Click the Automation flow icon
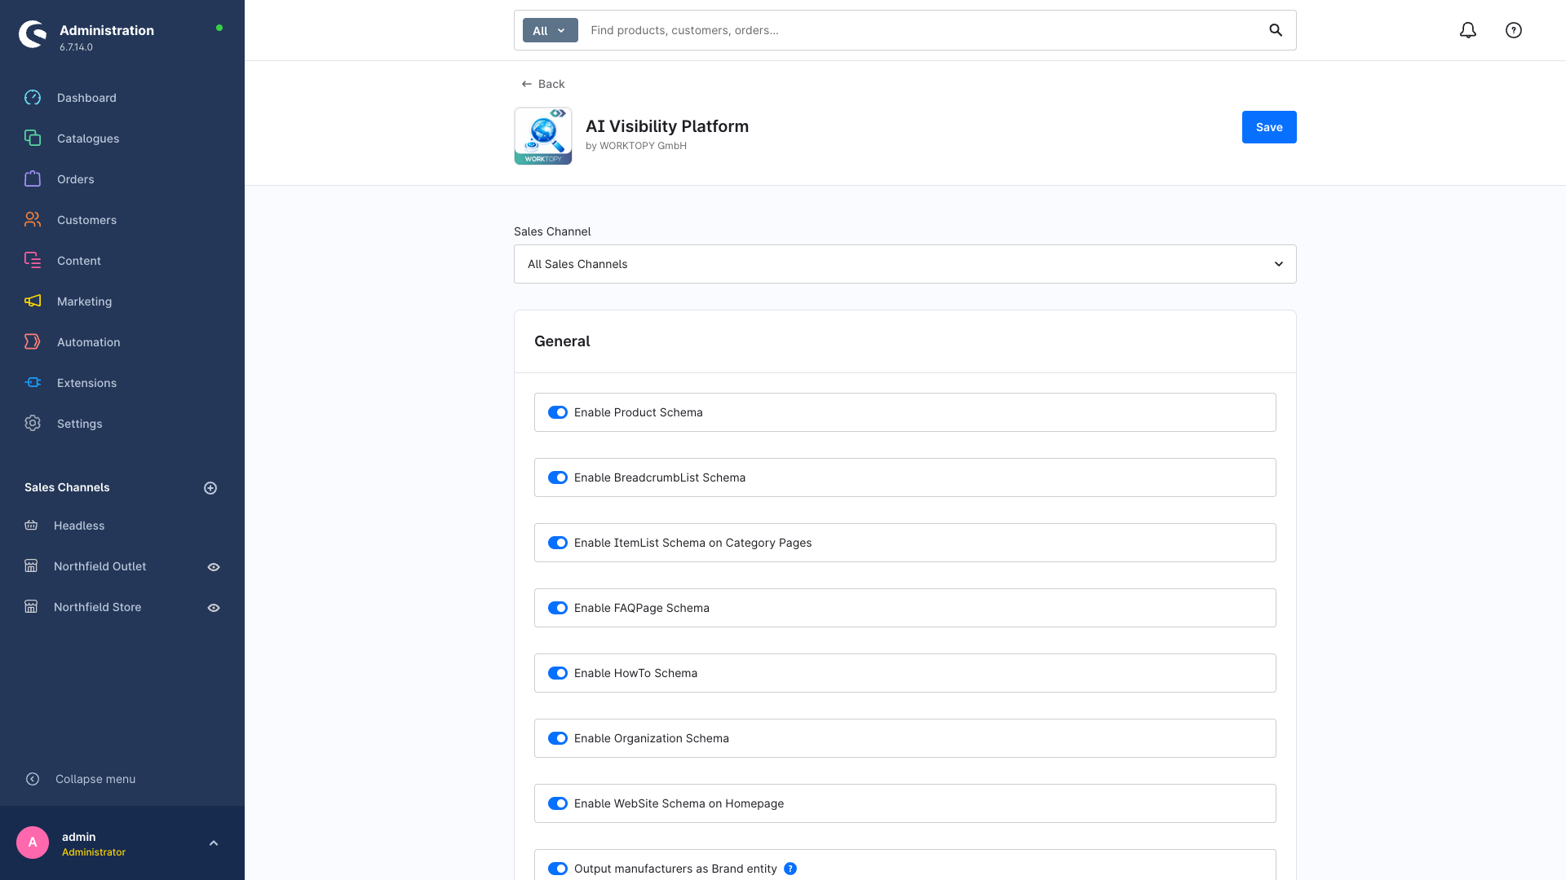Image resolution: width=1566 pixels, height=880 pixels. (33, 342)
